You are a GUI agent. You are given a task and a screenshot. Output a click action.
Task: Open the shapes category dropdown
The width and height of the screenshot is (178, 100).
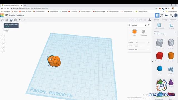click(x=165, y=33)
